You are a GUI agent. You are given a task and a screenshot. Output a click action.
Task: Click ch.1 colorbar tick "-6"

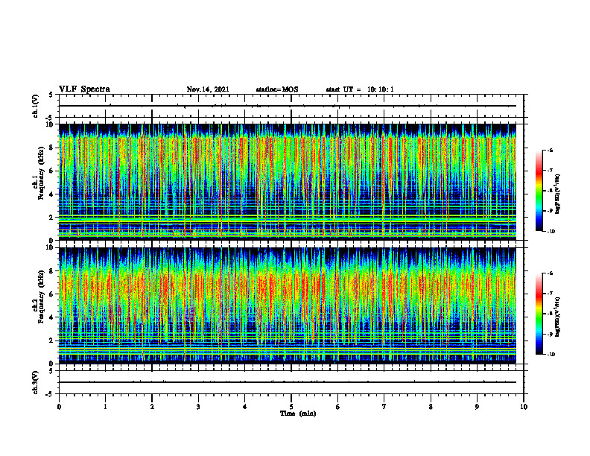coord(551,151)
